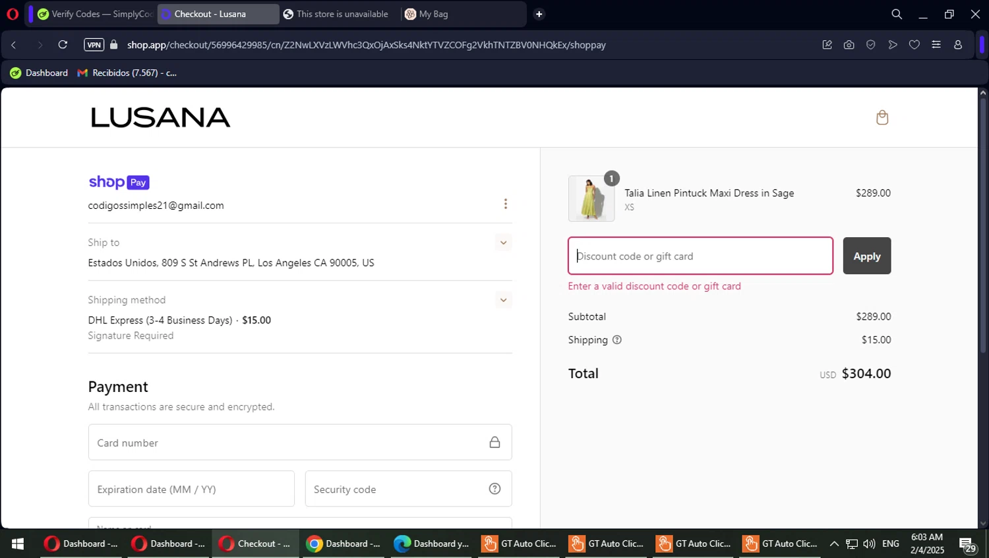This screenshot has width=989, height=558.
Task: Open the taskbar clock and date
Action: tap(927, 544)
